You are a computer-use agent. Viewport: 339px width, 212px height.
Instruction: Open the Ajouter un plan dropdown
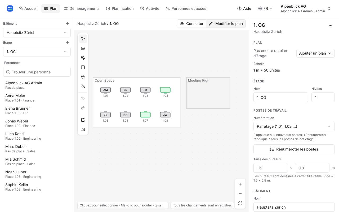(315, 53)
